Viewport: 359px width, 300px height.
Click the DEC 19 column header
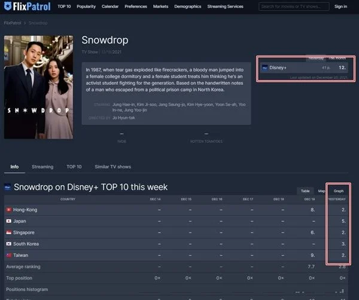click(309, 199)
